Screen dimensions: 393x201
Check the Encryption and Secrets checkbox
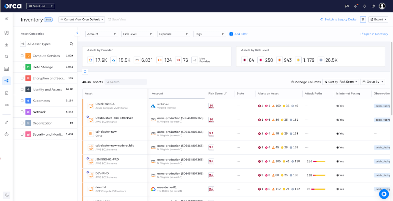point(22,78)
